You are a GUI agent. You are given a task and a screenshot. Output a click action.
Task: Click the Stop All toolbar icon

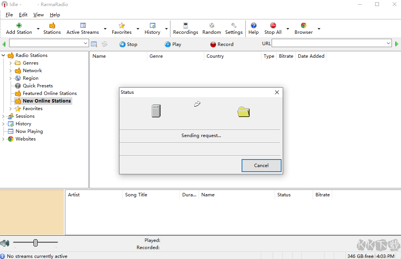pyautogui.click(x=273, y=26)
